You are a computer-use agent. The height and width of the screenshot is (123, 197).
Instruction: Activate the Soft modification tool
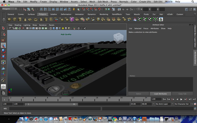point(3,68)
